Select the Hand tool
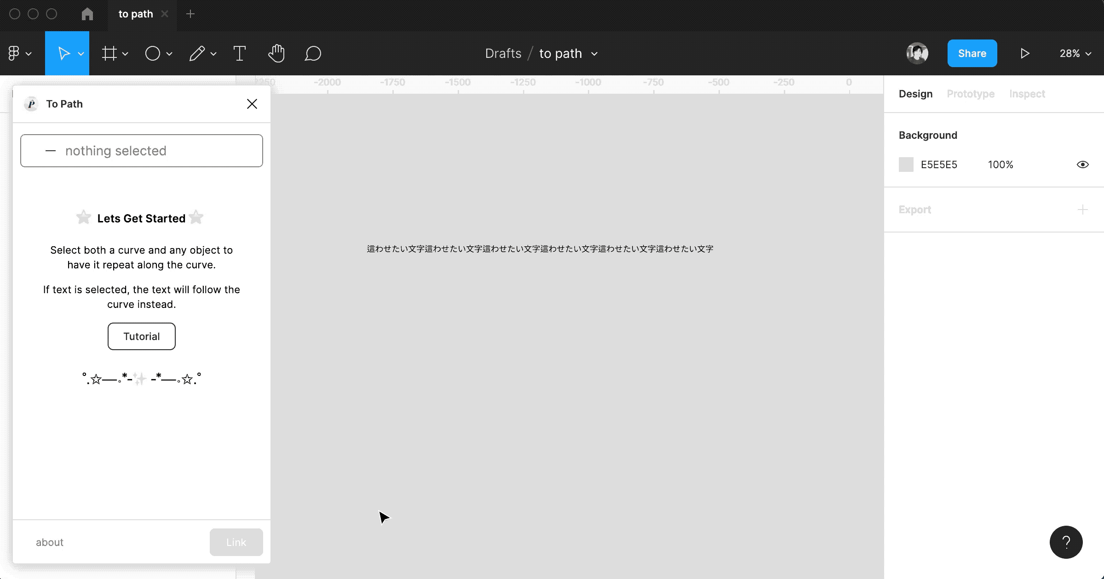This screenshot has width=1104, height=579. coord(276,53)
